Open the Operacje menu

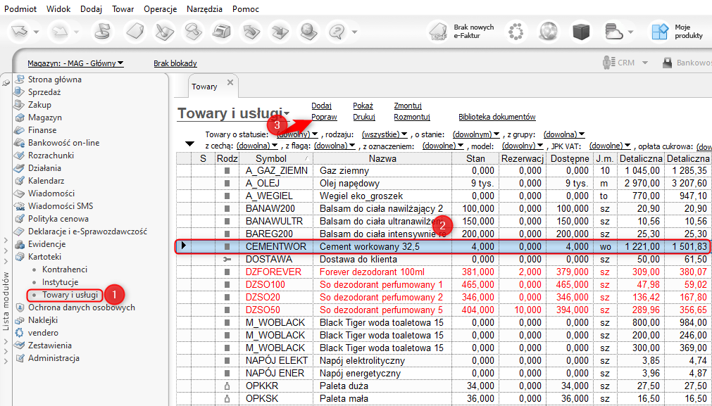point(160,9)
